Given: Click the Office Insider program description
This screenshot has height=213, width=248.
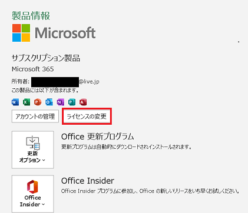Looking at the screenshot, I should (x=150, y=191).
